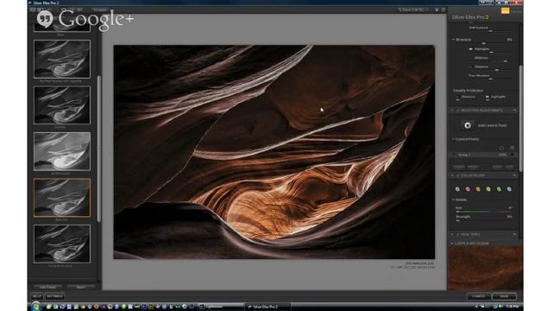Click the Add Control Point icon

467,125
